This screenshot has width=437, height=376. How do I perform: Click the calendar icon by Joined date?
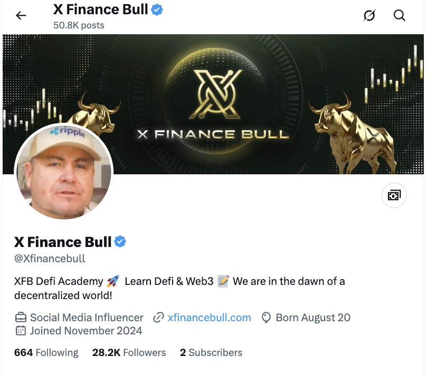pos(21,331)
